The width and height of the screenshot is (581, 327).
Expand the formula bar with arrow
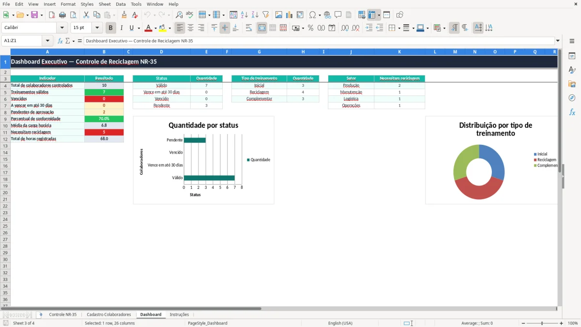pyautogui.click(x=558, y=41)
